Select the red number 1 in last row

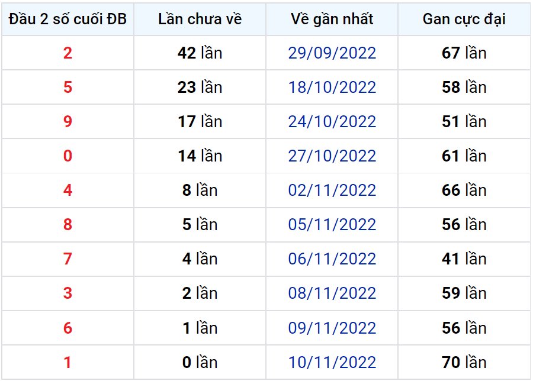click(x=68, y=362)
